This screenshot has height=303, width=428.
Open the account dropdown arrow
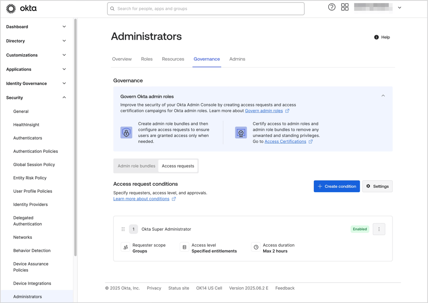(x=400, y=8)
